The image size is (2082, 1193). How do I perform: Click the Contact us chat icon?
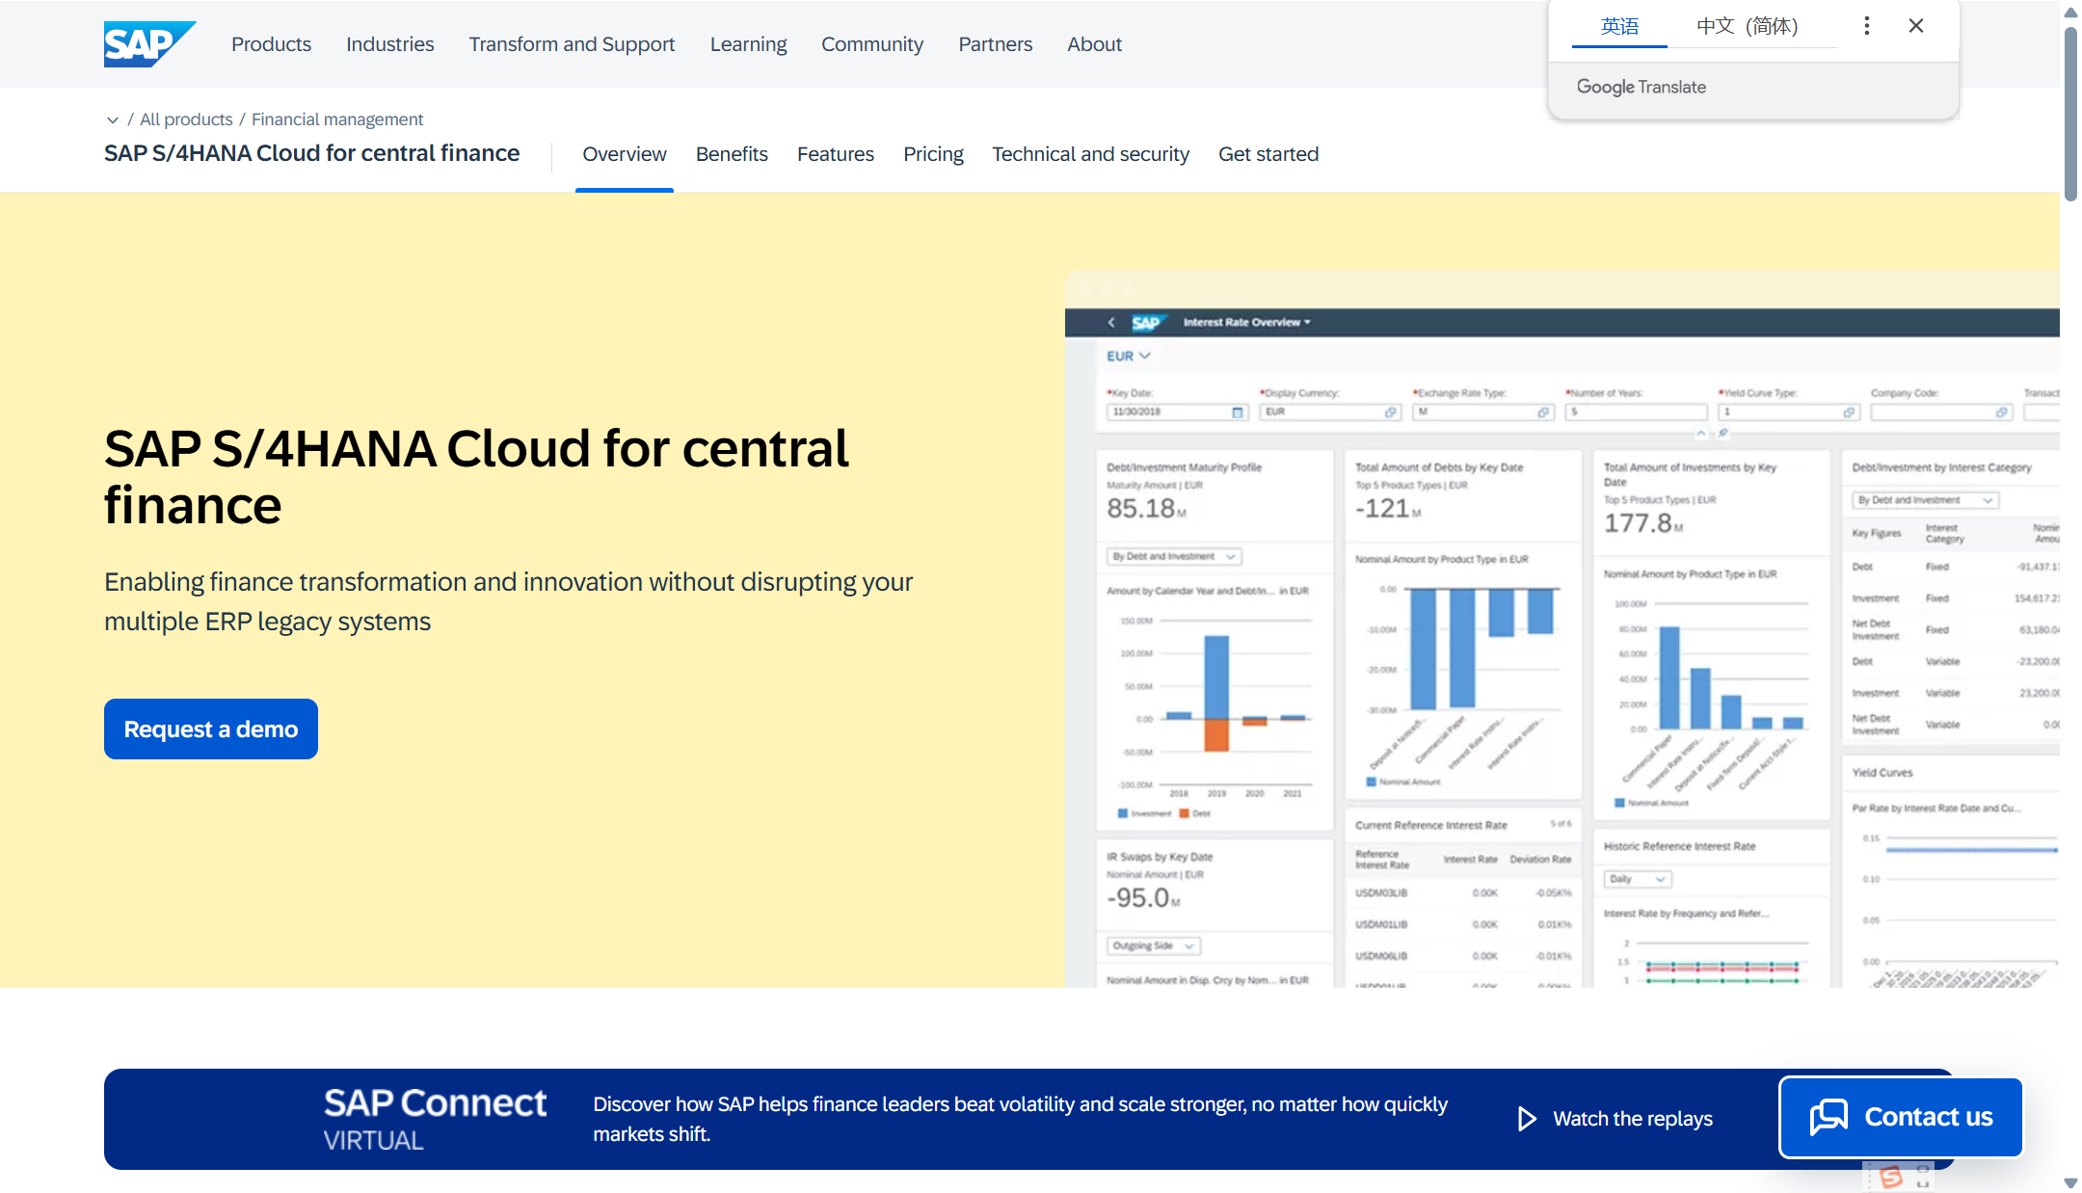click(x=1828, y=1117)
